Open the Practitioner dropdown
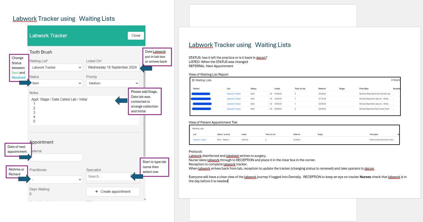 pos(56,180)
